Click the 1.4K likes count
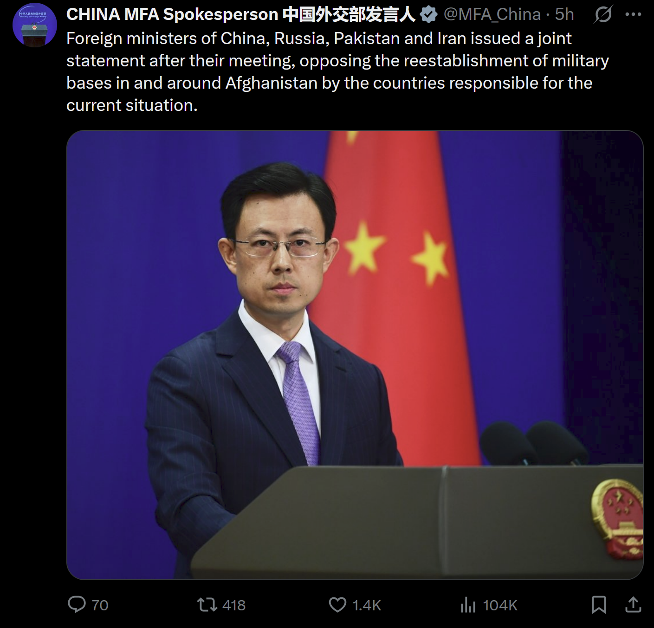 367,605
